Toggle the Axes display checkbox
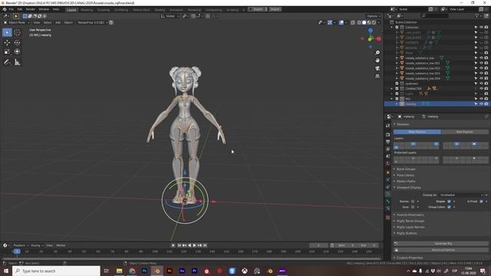This screenshot has width=491, height=276. (x=413, y=207)
